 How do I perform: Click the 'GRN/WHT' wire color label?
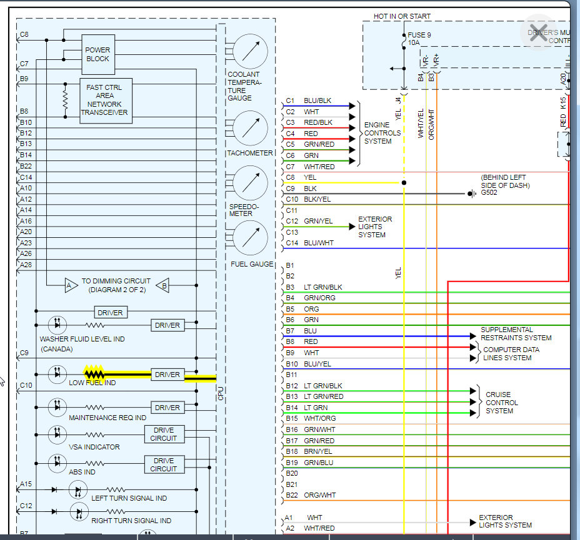tap(319, 430)
